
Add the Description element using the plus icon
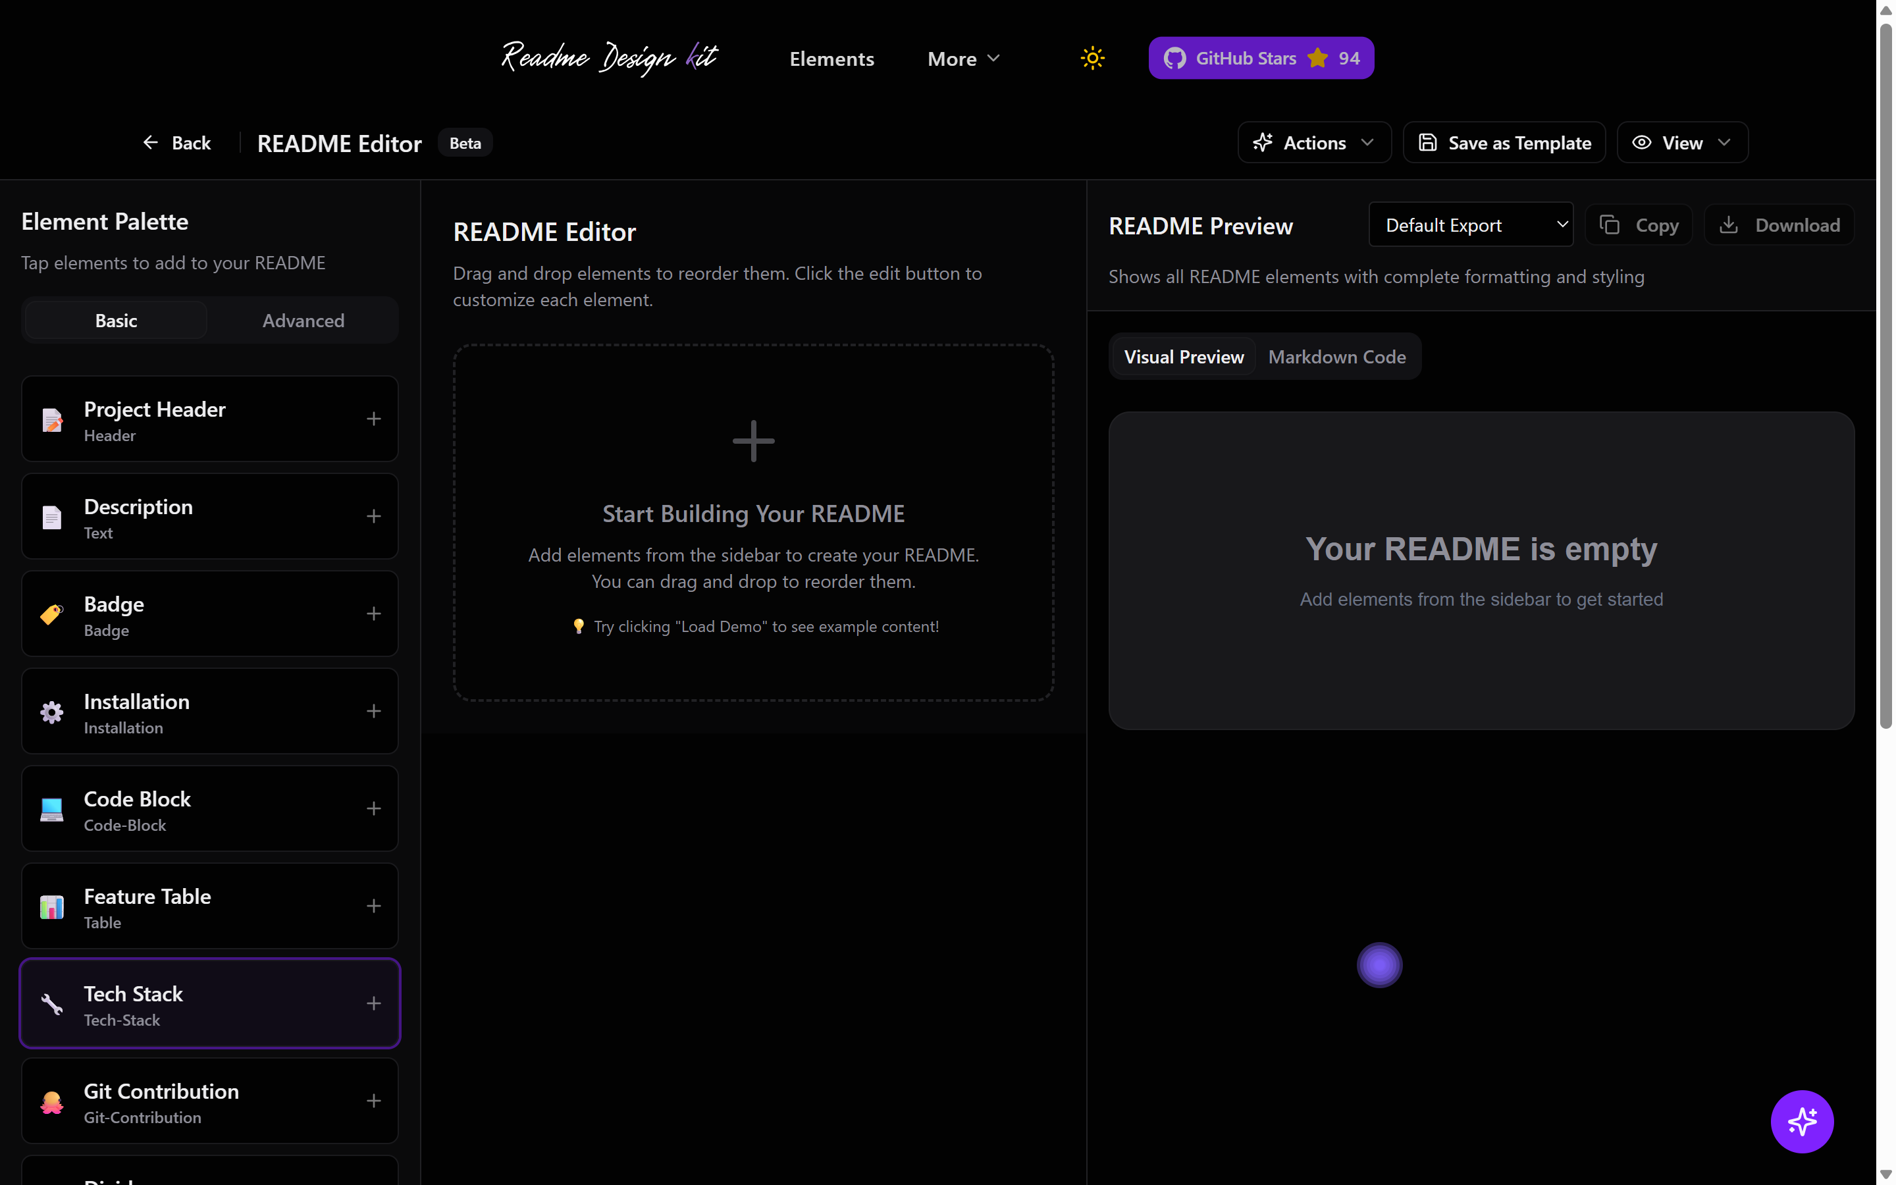(374, 515)
